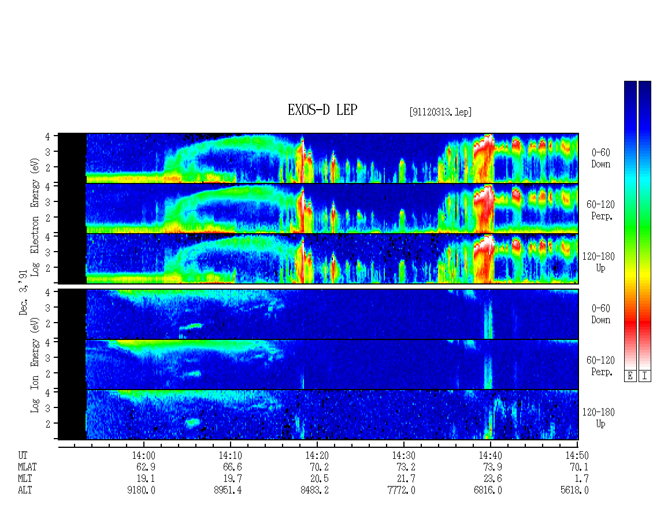Click the MLAT value 73.9
The image size is (653, 505).
click(x=493, y=467)
